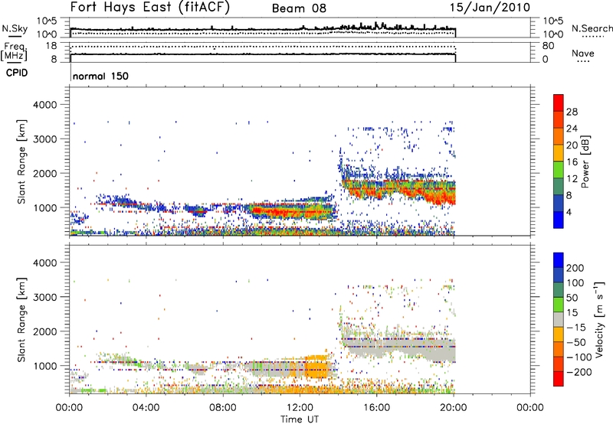613x424 pixels.
Task: Click the bright blue top segment of the Velocity colorbar
Action: [559, 260]
